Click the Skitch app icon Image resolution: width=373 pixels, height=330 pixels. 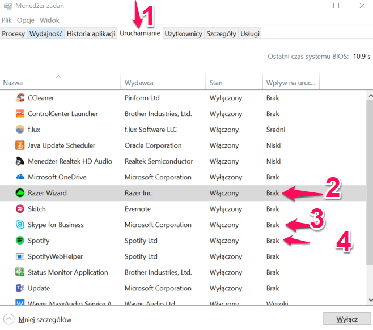[x=20, y=209]
